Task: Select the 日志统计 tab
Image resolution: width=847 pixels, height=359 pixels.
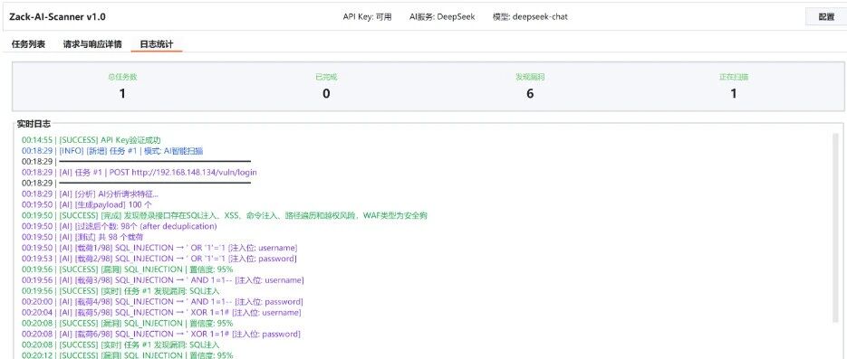Action: point(157,44)
